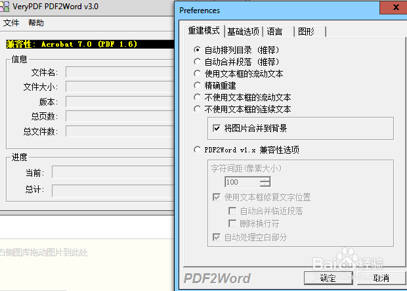Screen dimensions: 407x291
Task: Close the Preferences dialog
Action: coord(393,7)
